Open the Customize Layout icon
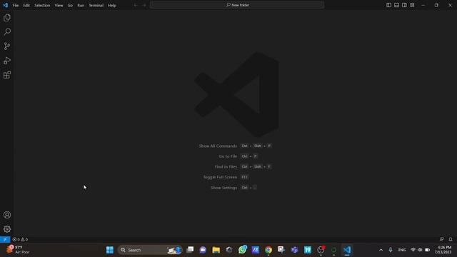Image resolution: width=457 pixels, height=257 pixels. pyautogui.click(x=412, y=5)
